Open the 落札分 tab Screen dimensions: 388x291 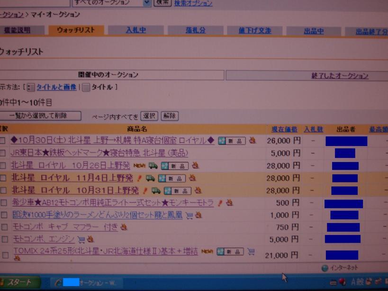click(196, 30)
